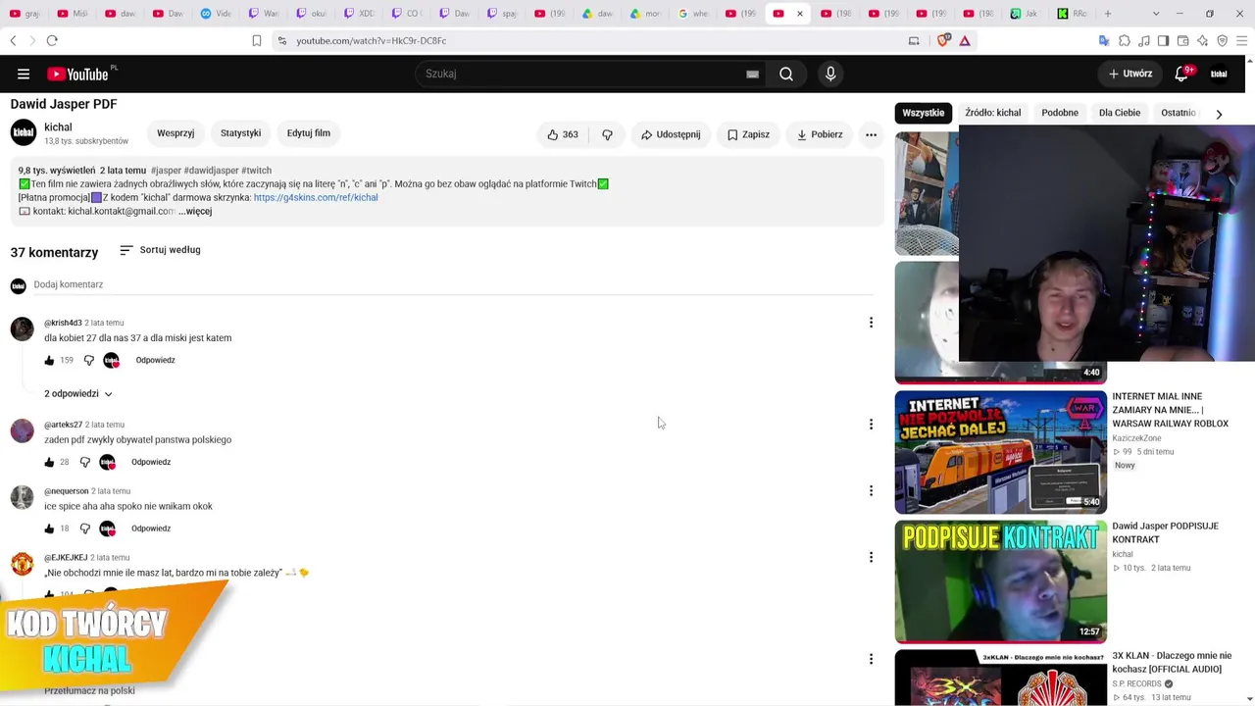This screenshot has width=1255, height=706.
Task: Click the Dodaj komentarz comment field
Action: click(453, 284)
